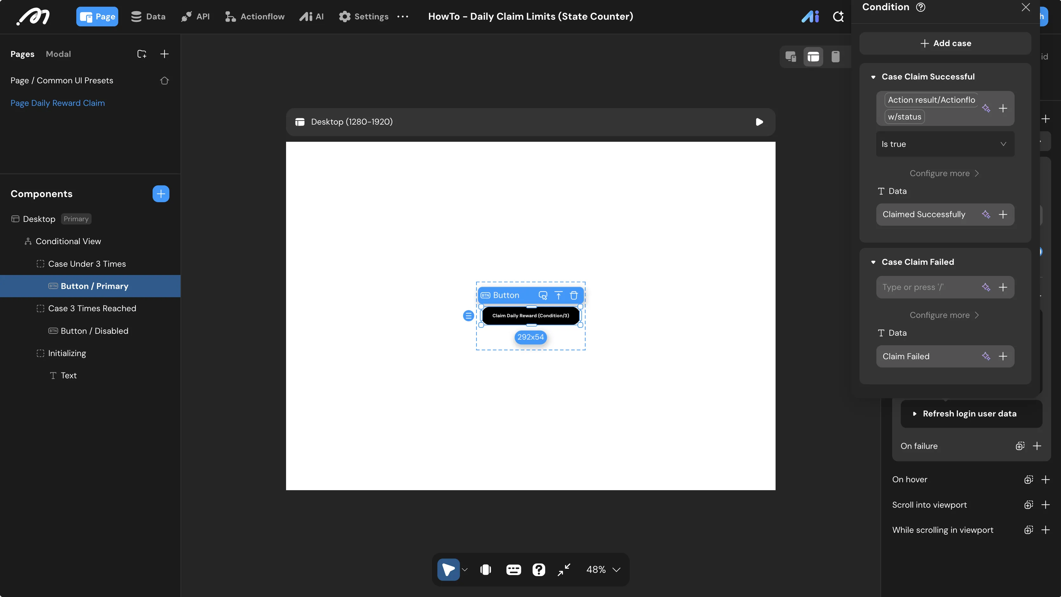Open the Actionflow tab in top navigation
The image size is (1061, 597).
pos(255,17)
